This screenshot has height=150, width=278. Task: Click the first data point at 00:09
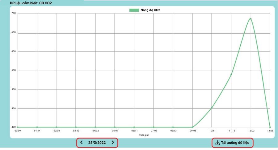[18, 127]
